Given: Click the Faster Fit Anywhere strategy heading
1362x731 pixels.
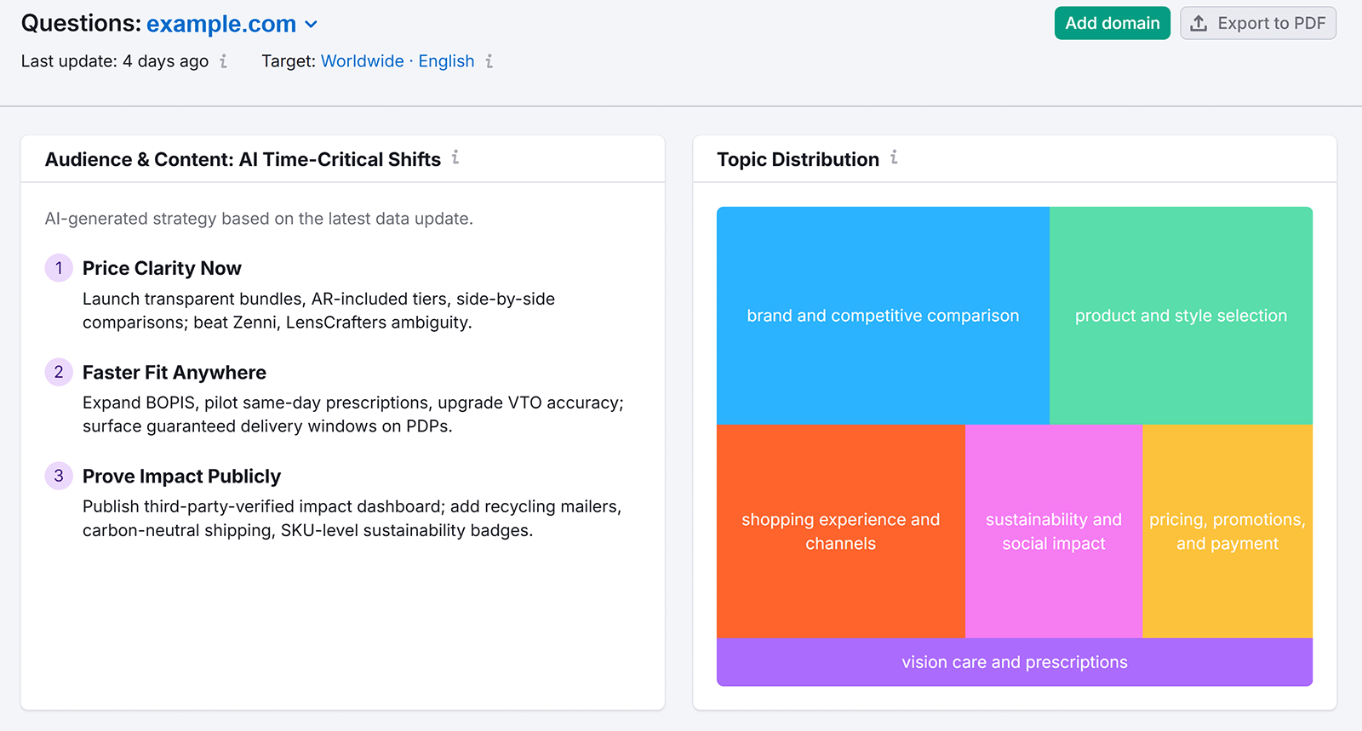Looking at the screenshot, I should (174, 373).
